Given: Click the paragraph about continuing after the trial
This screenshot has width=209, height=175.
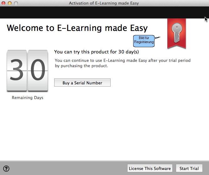Looking at the screenshot, I should click(x=122, y=63).
